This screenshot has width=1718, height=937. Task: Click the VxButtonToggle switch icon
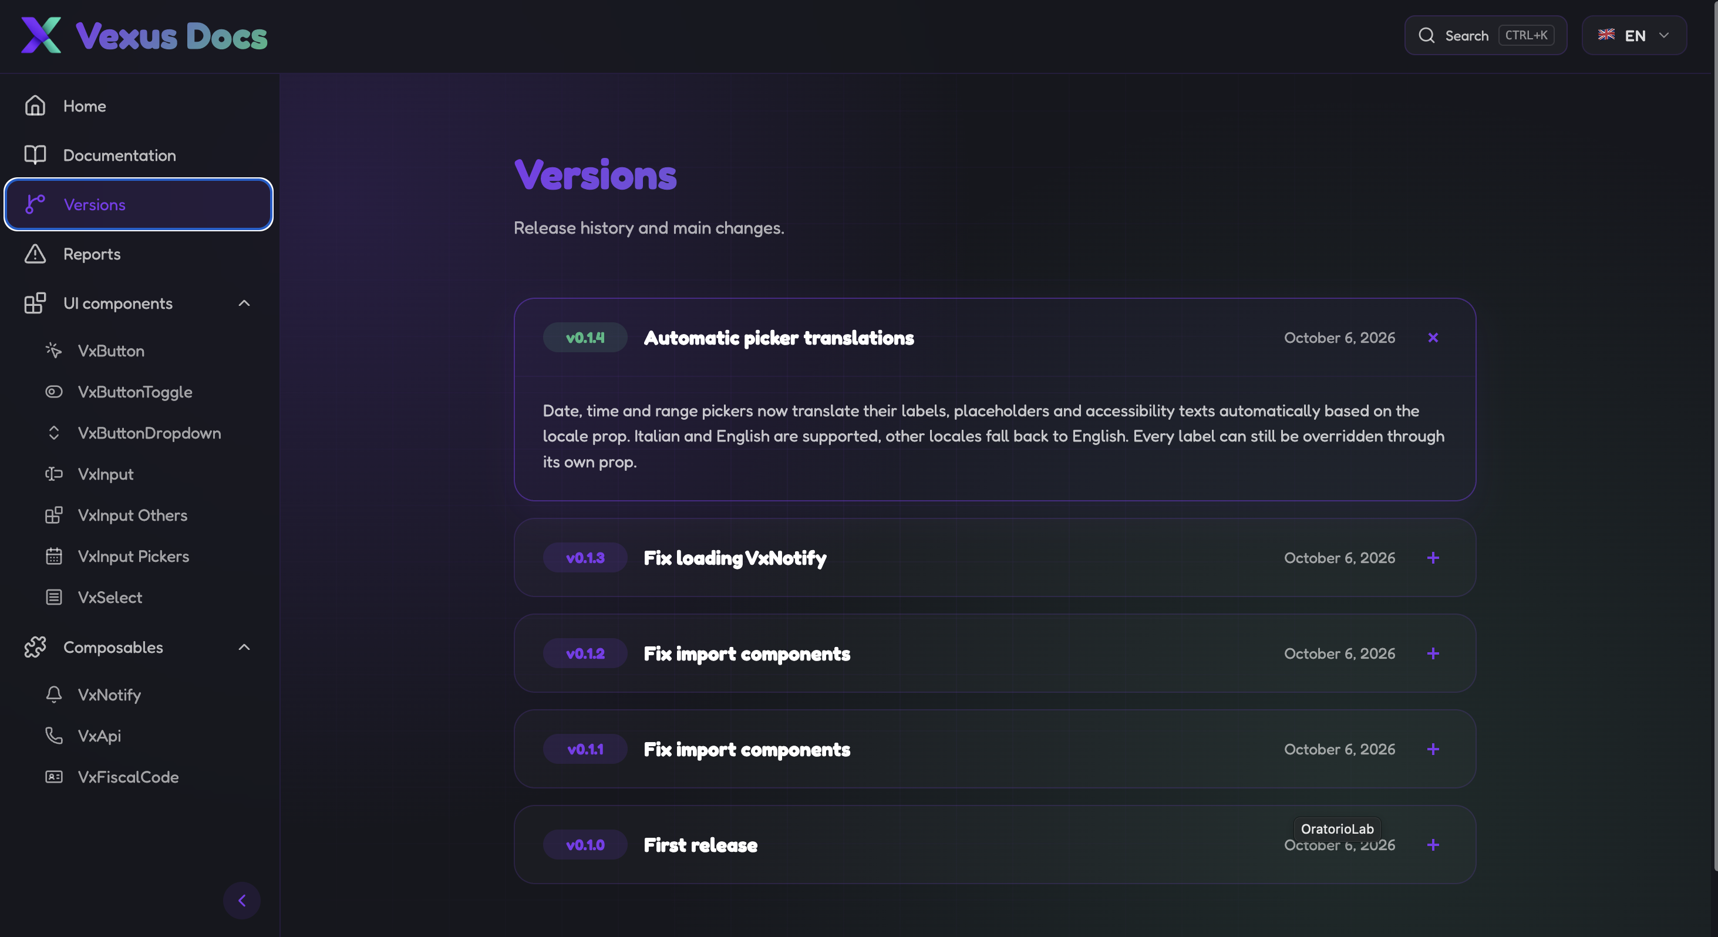pyautogui.click(x=53, y=392)
